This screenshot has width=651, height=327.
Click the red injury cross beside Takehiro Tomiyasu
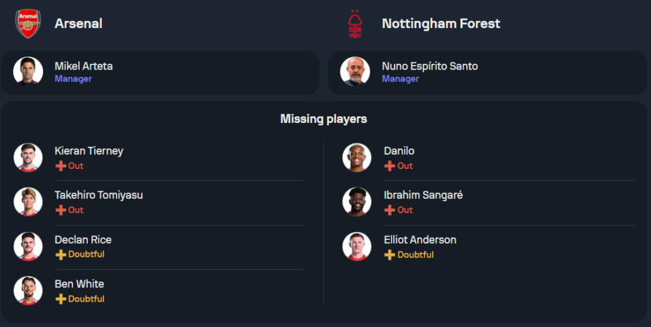coord(61,210)
